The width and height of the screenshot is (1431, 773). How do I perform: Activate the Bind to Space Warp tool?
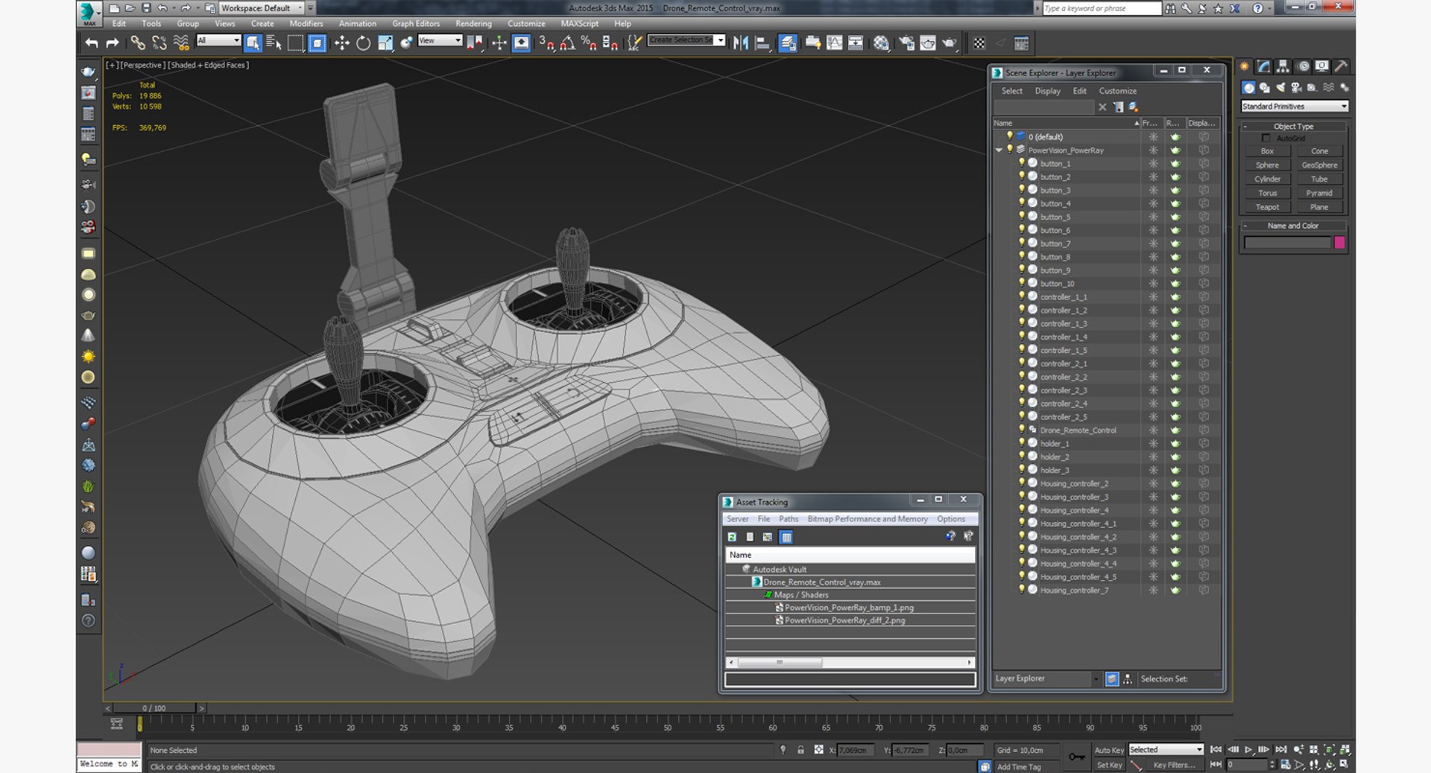(x=181, y=42)
